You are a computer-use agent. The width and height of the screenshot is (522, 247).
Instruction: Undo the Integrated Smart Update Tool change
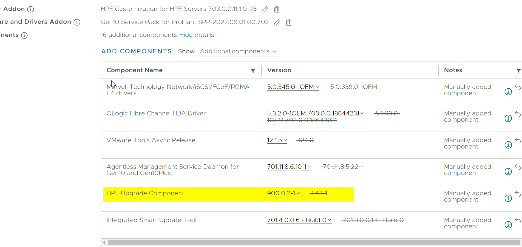[x=518, y=220]
